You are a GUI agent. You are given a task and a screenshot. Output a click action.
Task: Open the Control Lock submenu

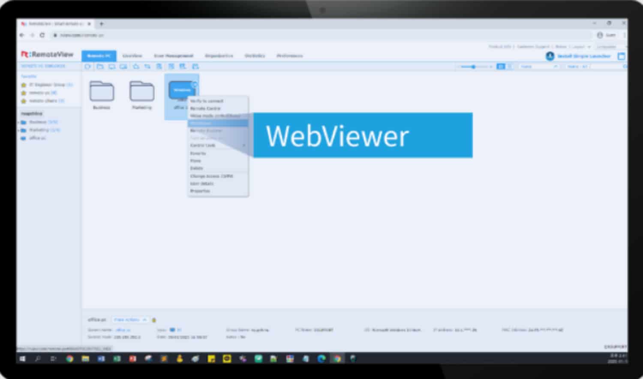(218, 145)
